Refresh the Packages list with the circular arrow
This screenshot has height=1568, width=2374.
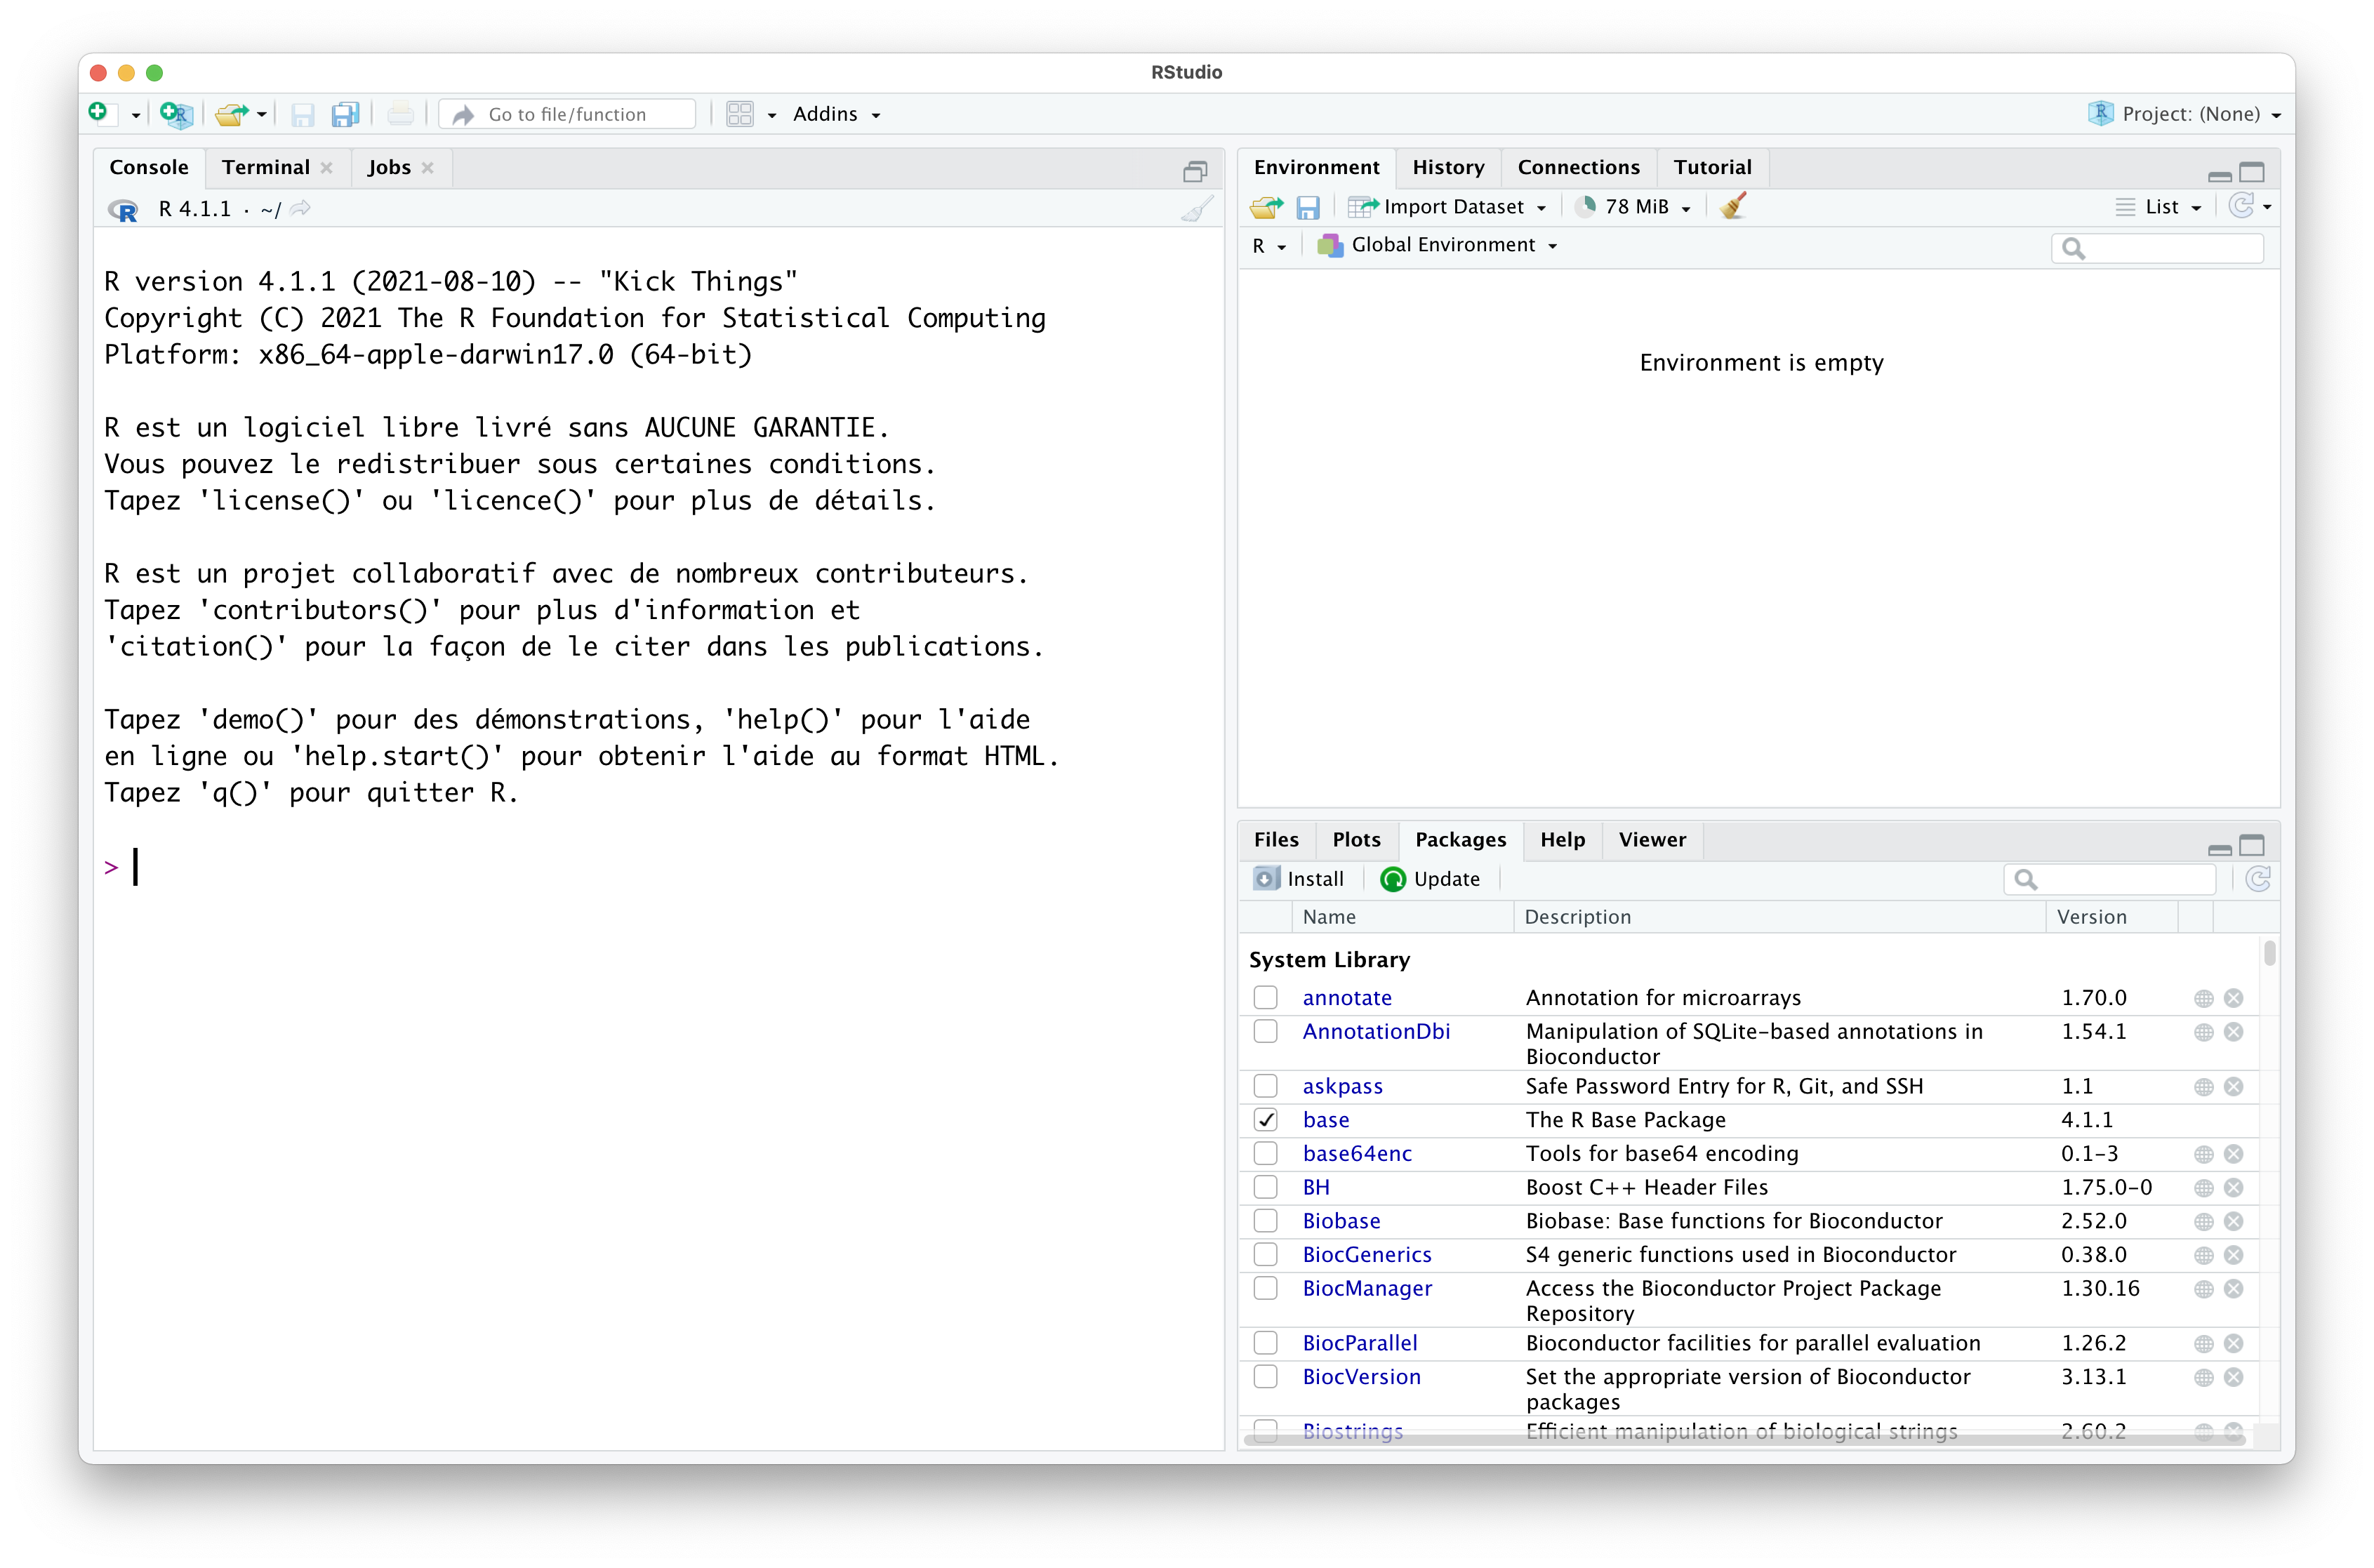click(x=2257, y=879)
